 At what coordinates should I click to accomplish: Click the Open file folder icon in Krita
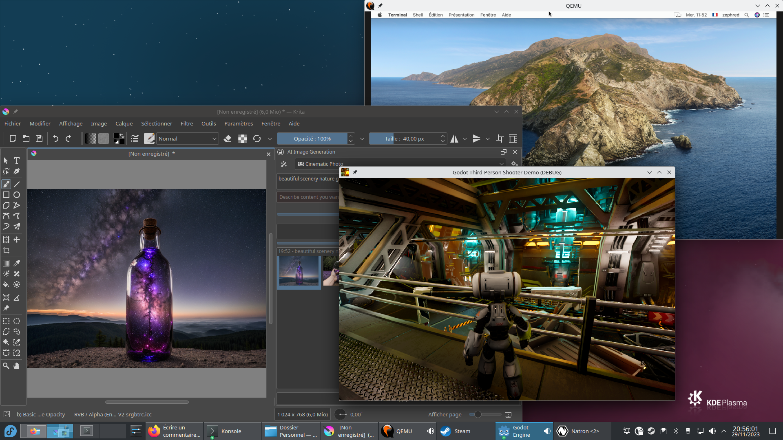tap(26, 139)
